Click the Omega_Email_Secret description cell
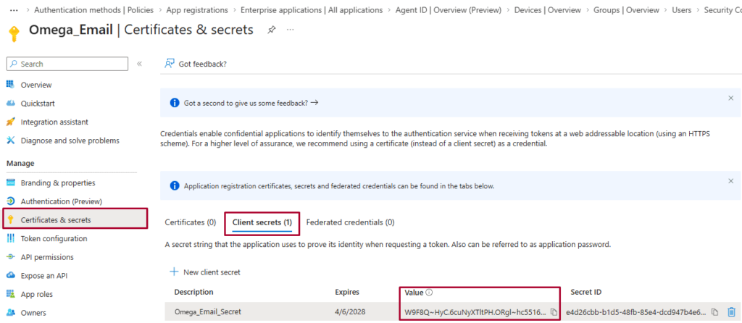Image resolution: width=742 pixels, height=323 pixels. point(208,312)
